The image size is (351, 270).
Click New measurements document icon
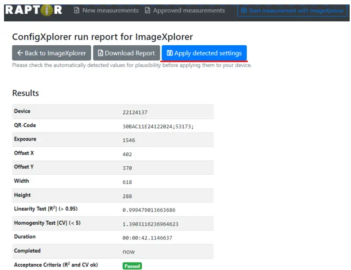77,10
